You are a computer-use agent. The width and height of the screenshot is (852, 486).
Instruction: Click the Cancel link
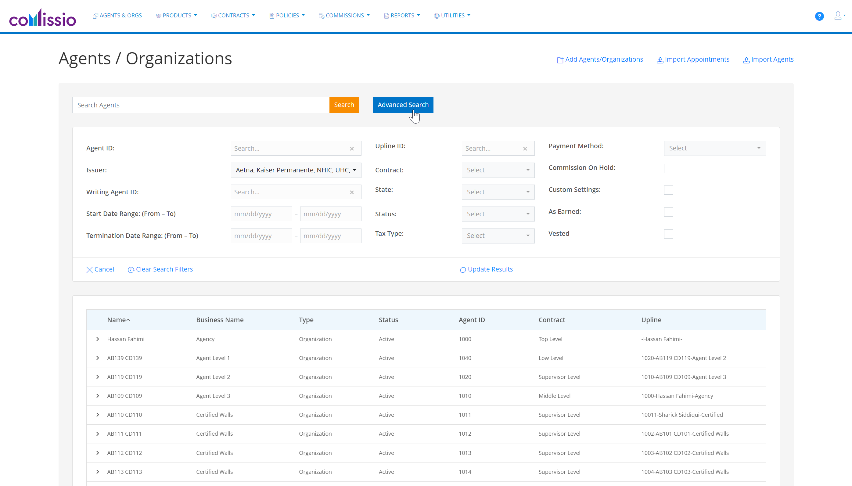click(100, 269)
